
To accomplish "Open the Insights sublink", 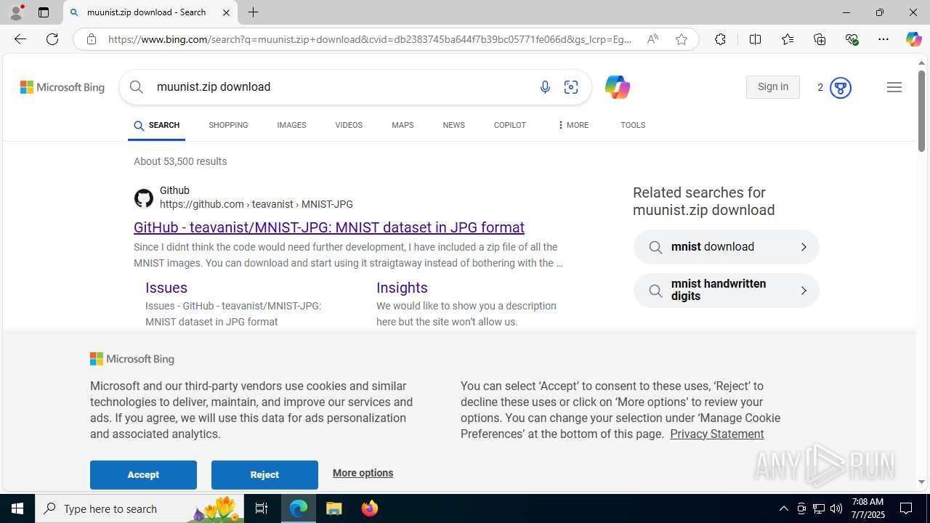I will click(402, 288).
